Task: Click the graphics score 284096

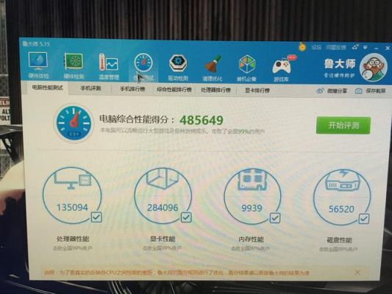Action: point(163,207)
